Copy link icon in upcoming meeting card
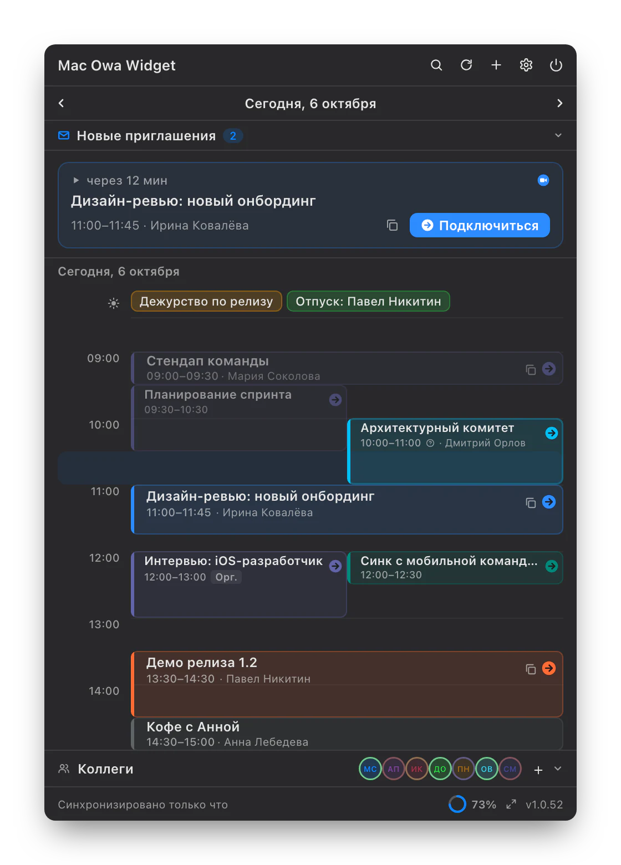 [x=392, y=225]
